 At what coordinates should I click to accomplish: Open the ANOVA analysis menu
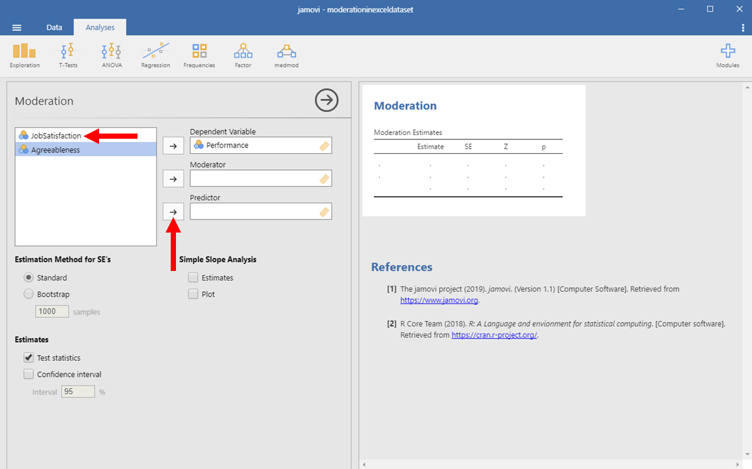click(x=111, y=55)
